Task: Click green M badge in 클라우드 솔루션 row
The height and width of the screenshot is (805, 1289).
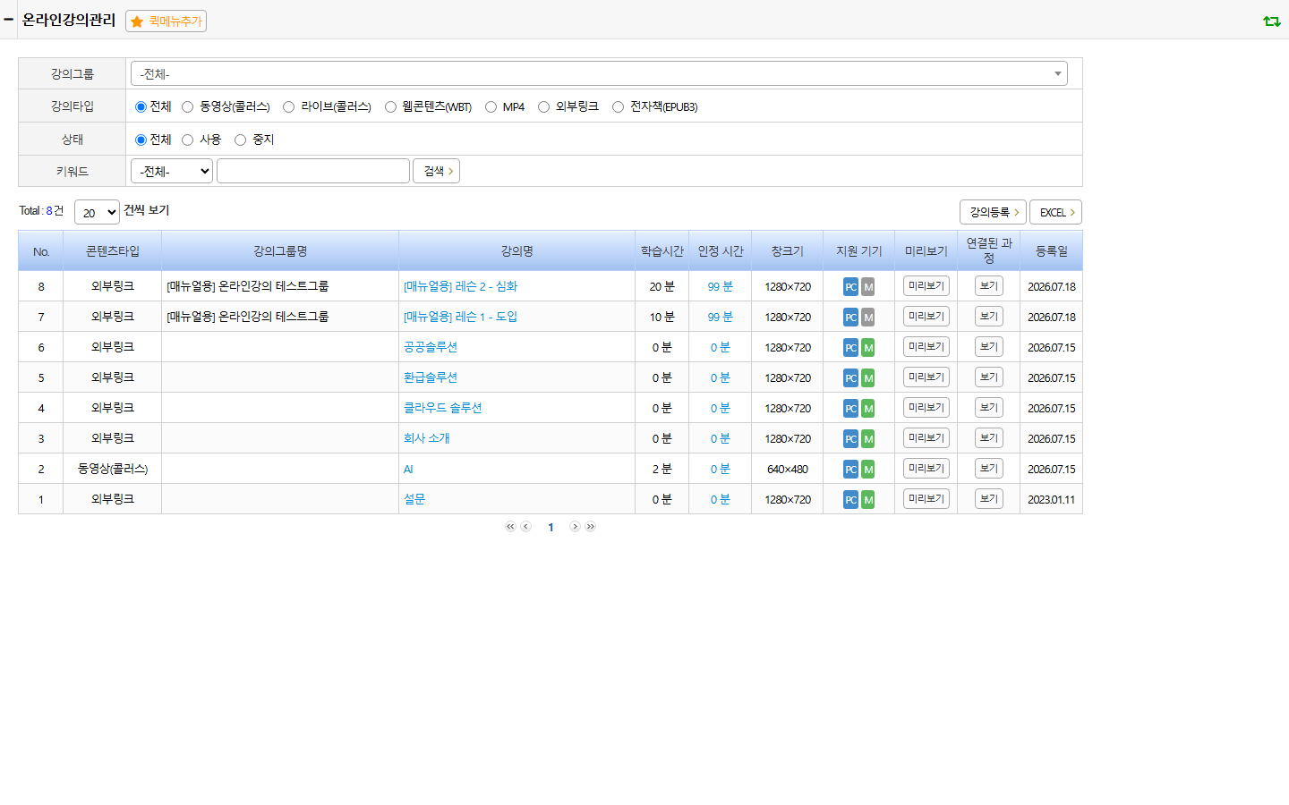Action: click(868, 409)
